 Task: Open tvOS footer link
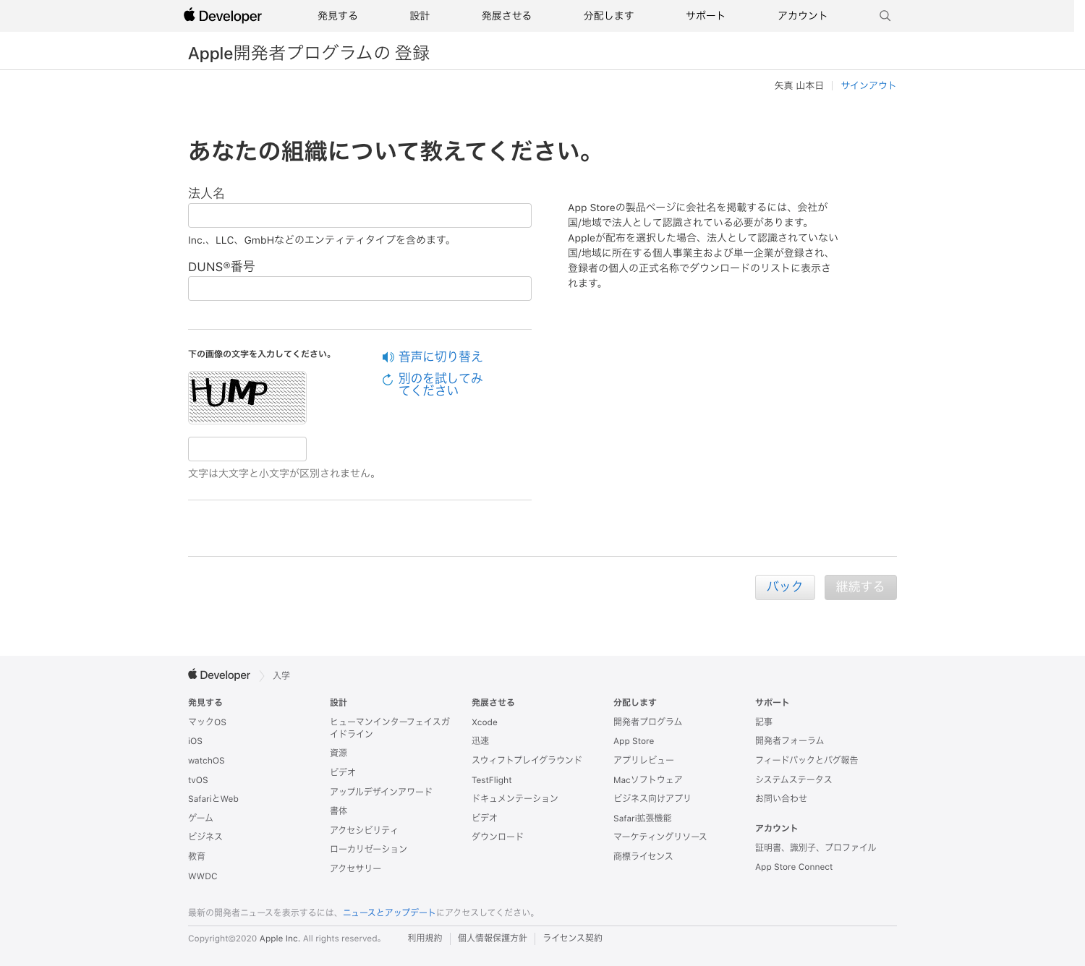point(198,780)
